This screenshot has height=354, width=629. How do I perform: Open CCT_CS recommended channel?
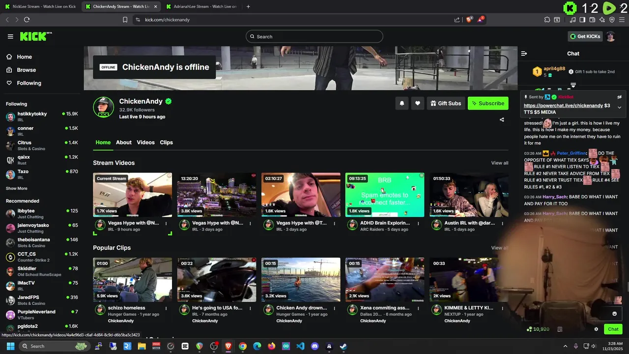tap(41, 257)
